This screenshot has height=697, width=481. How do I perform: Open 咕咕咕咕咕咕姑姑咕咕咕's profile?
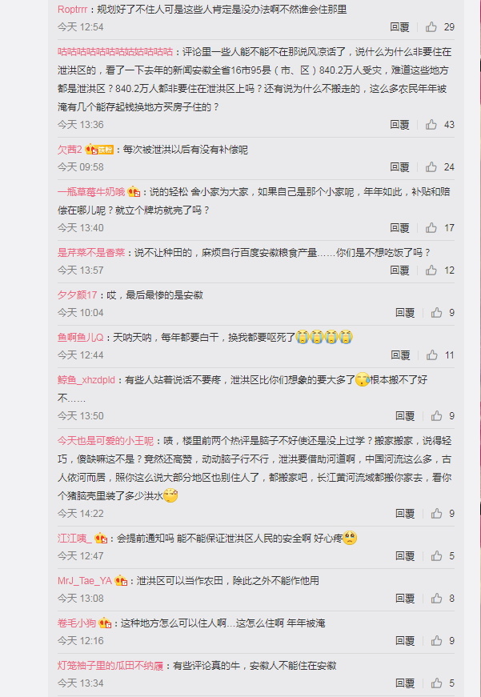115,52
